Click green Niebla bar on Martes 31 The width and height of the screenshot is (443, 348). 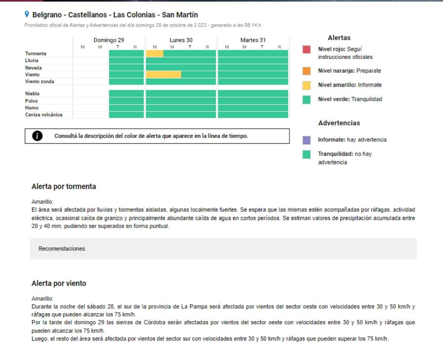pos(253,94)
